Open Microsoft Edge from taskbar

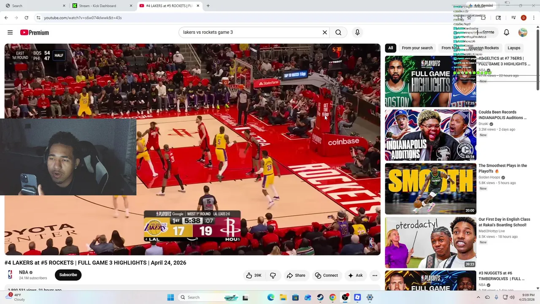(x=271, y=297)
